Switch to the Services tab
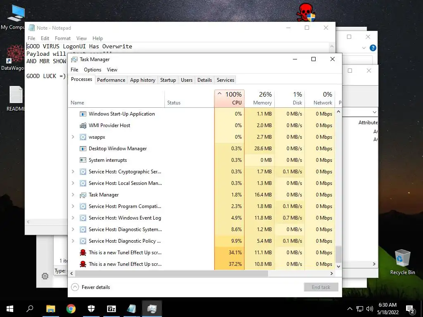This screenshot has height=317, width=423. pyautogui.click(x=226, y=80)
